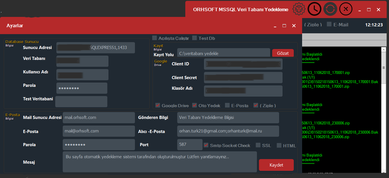Select the Port field showing 587
The image size is (389, 178).
[x=190, y=144]
